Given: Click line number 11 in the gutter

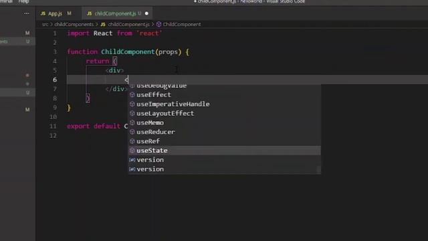Looking at the screenshot, I should coord(53,127).
